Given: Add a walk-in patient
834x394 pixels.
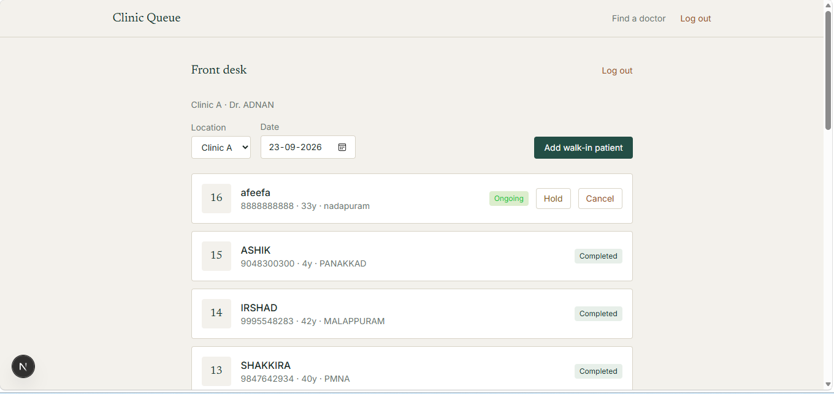Looking at the screenshot, I should [x=583, y=148].
